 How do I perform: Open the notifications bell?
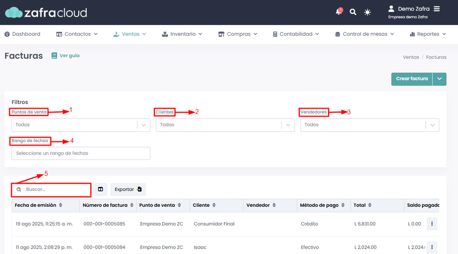coord(339,11)
